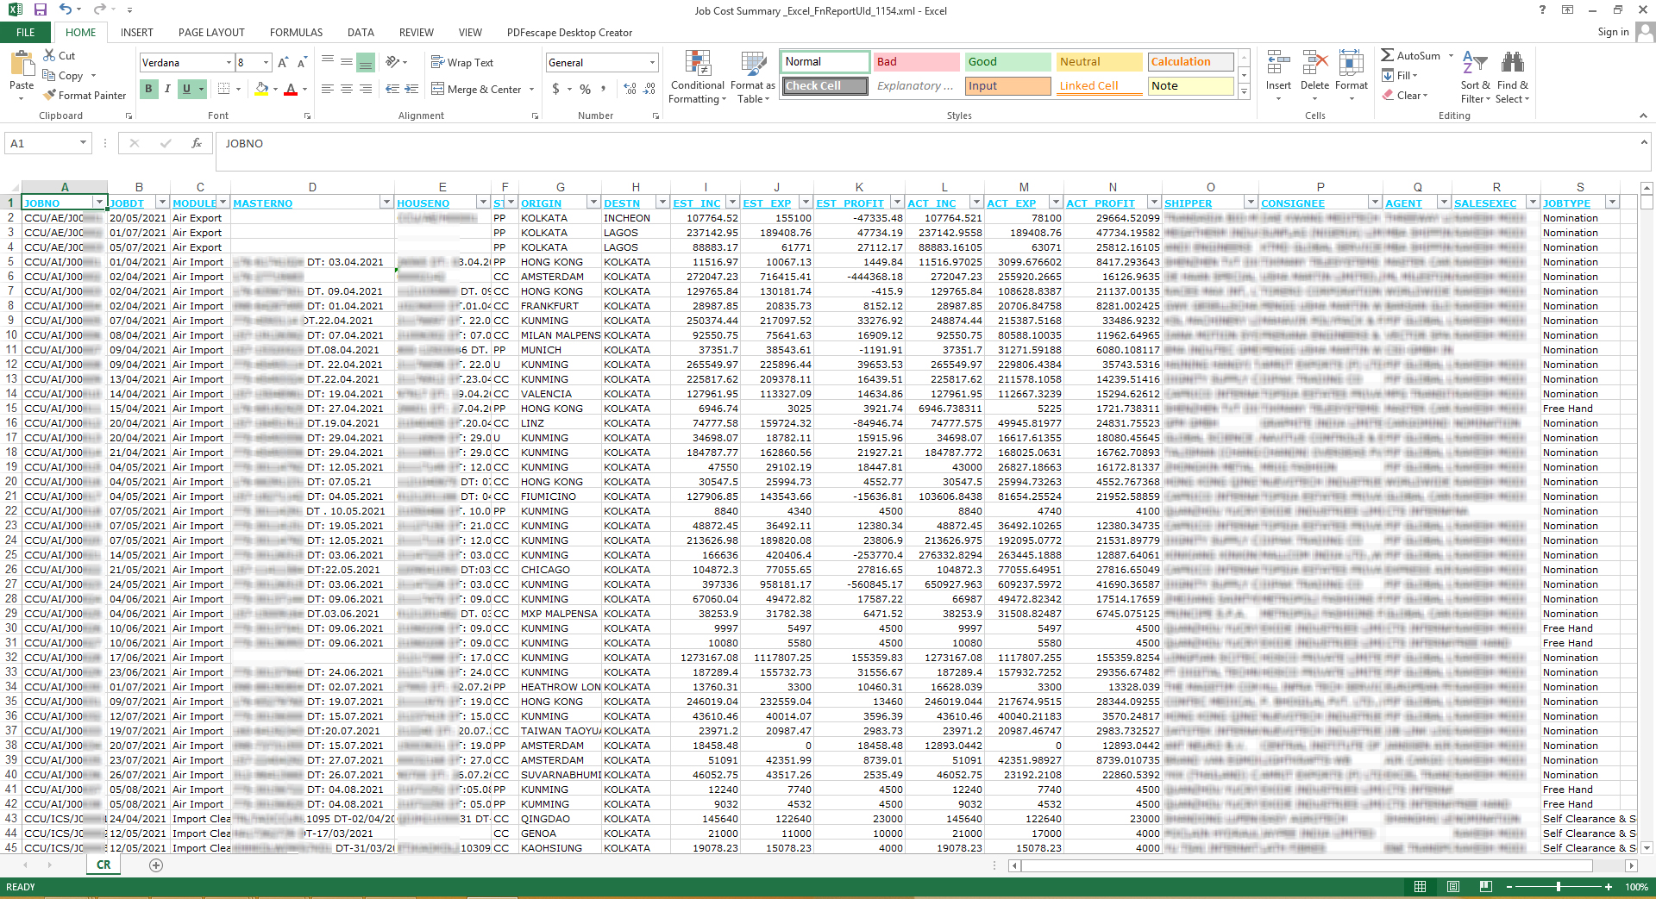Screen dimensions: 1656x899
Task: Add a new sheet with plus icon
Action: point(156,865)
